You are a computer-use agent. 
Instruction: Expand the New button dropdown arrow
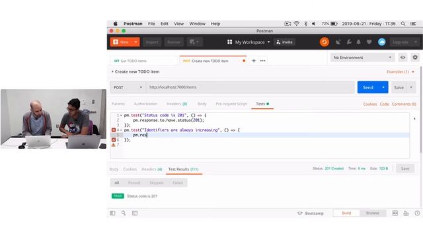click(135, 42)
